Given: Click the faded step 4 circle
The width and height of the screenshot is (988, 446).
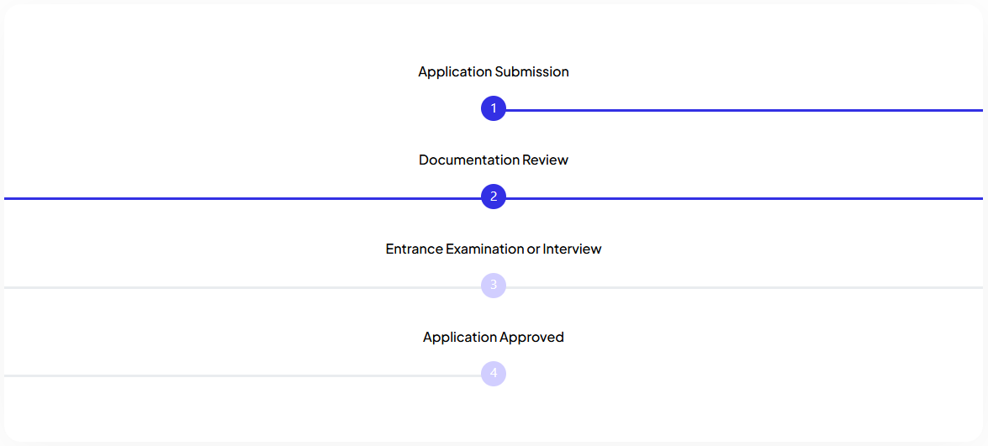Looking at the screenshot, I should tap(494, 373).
